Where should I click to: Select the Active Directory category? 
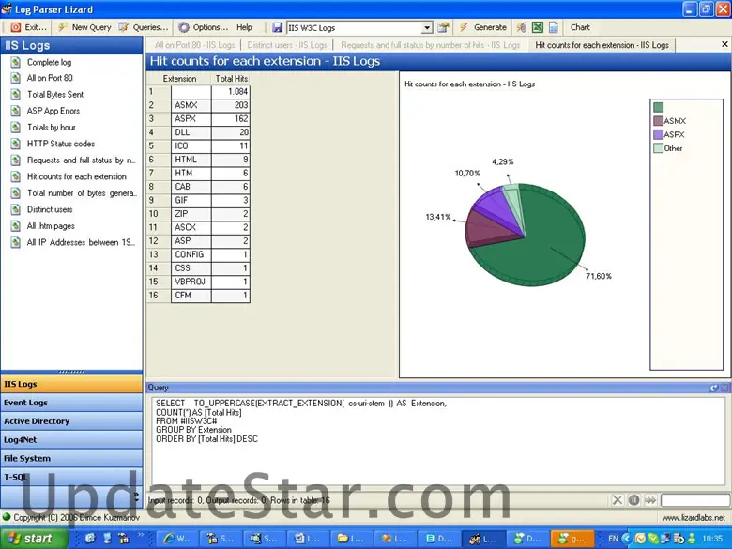coord(71,421)
